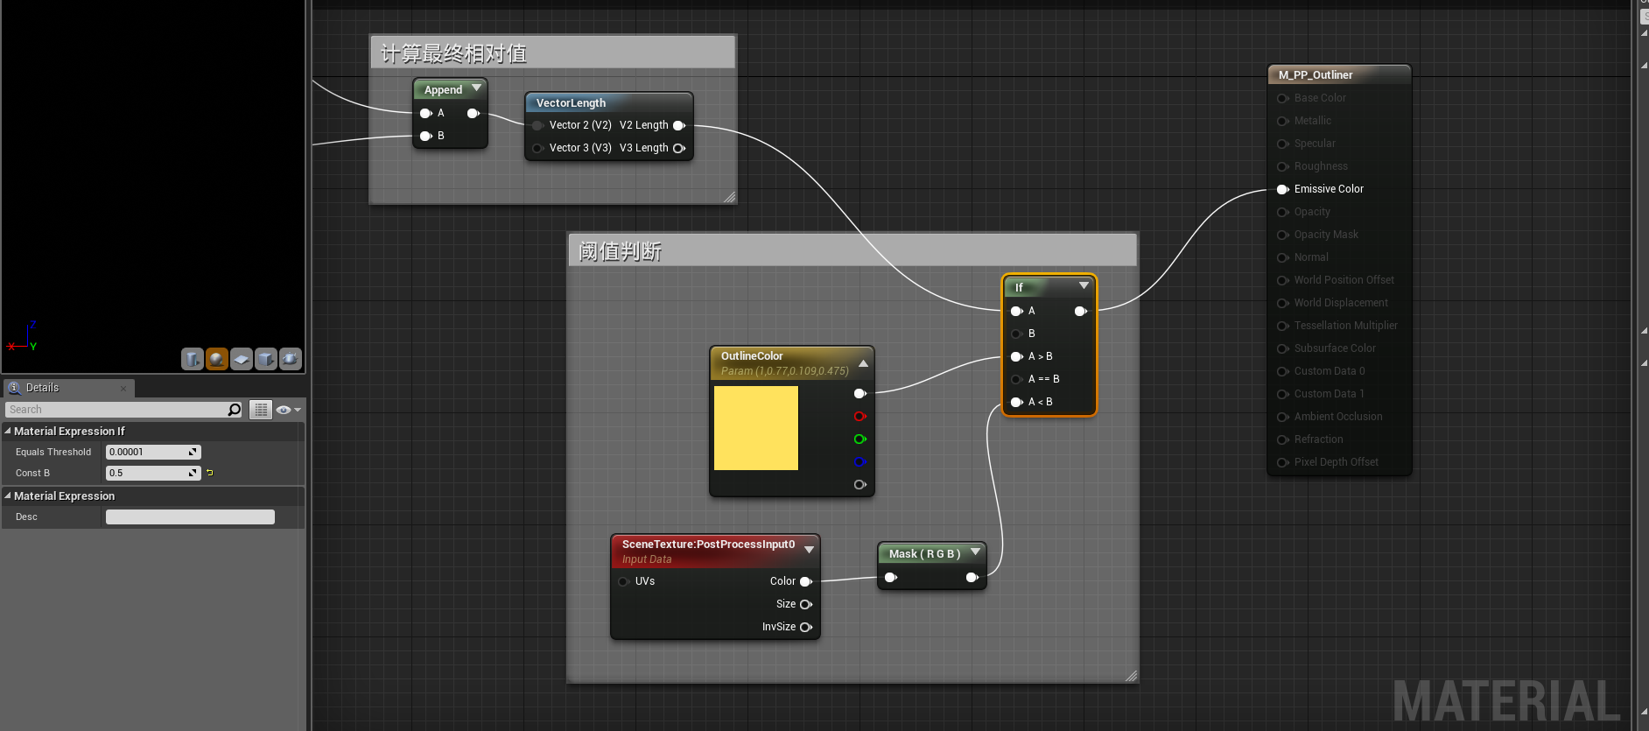Click the Equals Threshold value field
This screenshot has height=731, width=1649.
pos(147,452)
